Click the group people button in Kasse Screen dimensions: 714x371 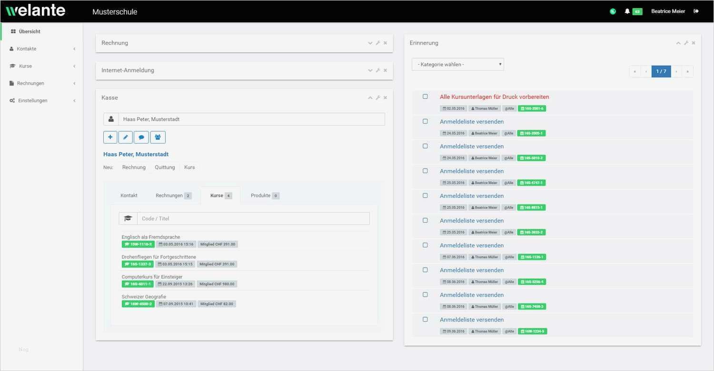158,137
